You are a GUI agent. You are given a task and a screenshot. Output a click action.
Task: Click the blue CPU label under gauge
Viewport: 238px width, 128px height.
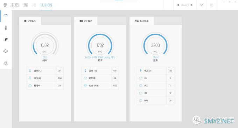tap(45, 57)
